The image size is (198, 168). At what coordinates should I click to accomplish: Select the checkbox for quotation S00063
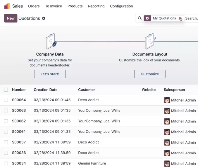click(6, 111)
